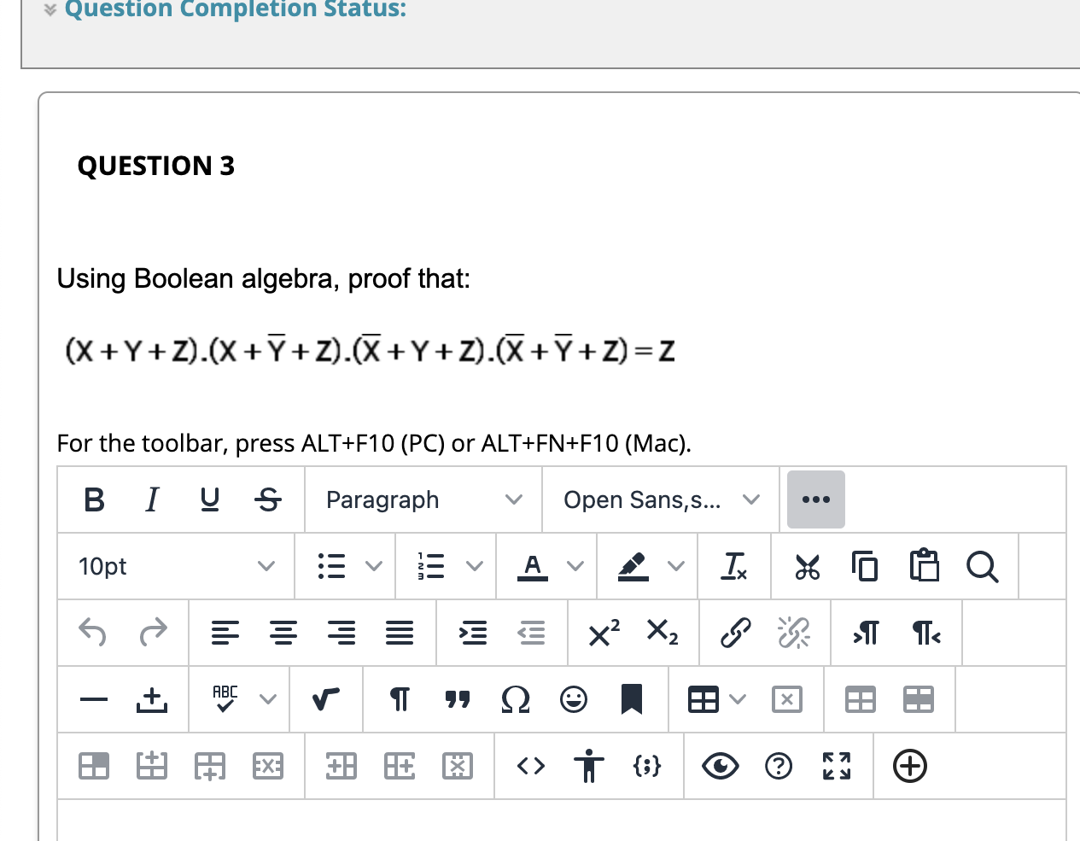Collapse the Question Completion Status section

click(49, 9)
